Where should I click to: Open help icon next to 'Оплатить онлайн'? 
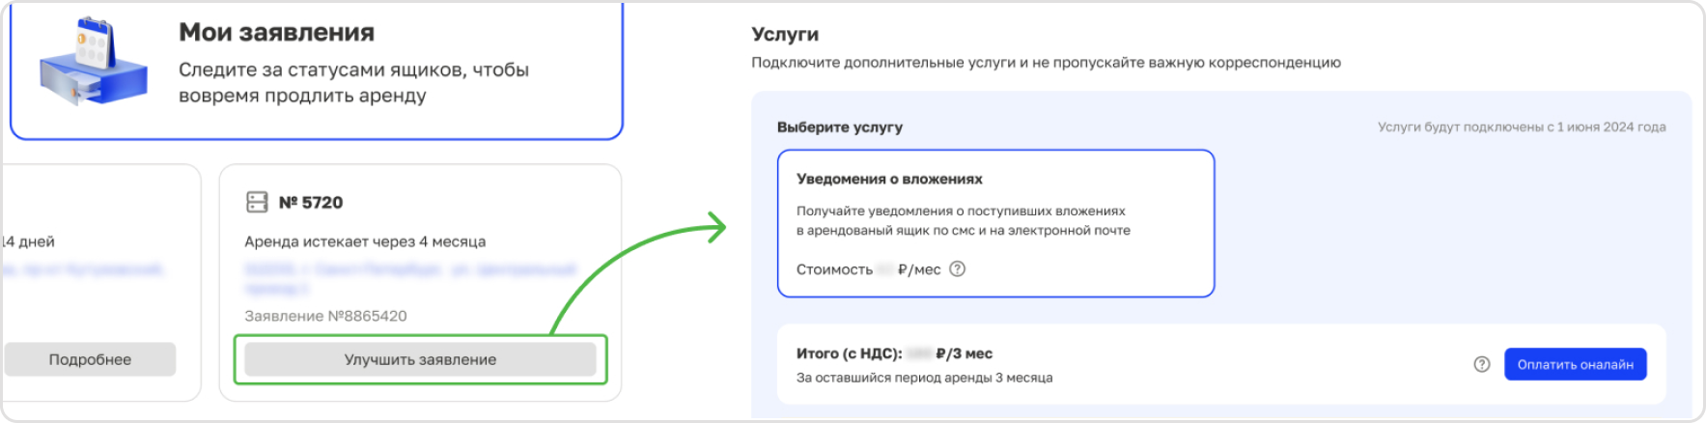[1482, 364]
